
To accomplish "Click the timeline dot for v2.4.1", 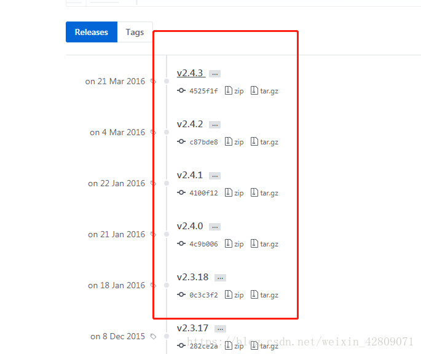I will point(167,183).
